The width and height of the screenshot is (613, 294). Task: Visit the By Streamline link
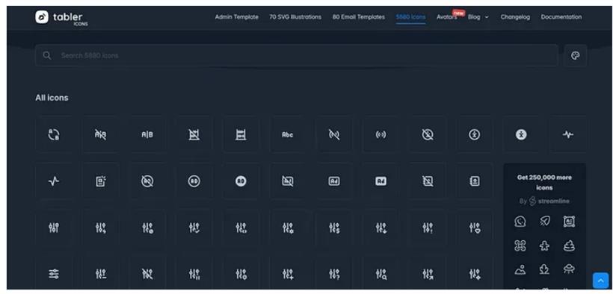point(544,201)
